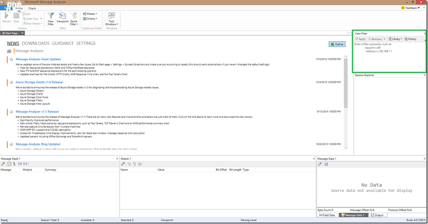Viewport: 428px width, 224px height.
Task: Click the green table icon in Message Stack
Action: pyautogui.click(x=20, y=164)
